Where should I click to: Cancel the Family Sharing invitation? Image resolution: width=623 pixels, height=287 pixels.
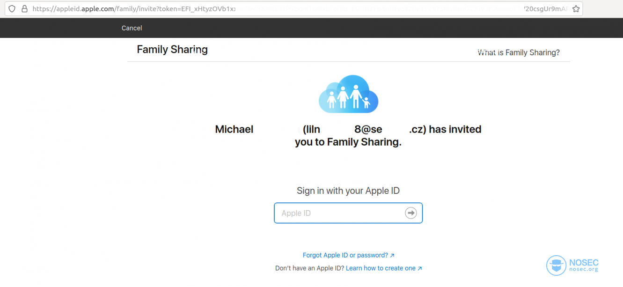pos(132,28)
